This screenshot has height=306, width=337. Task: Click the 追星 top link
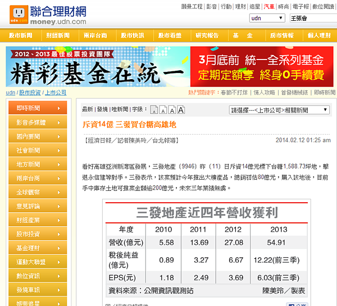click(255, 7)
